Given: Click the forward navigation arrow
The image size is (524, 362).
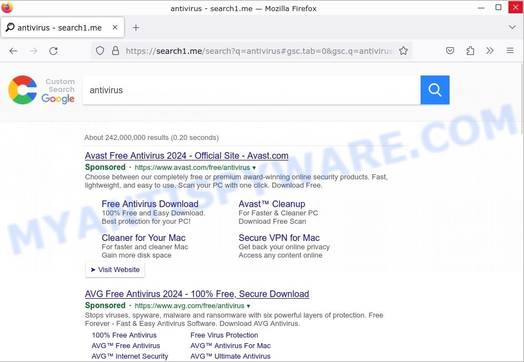Looking at the screenshot, I should coord(33,51).
